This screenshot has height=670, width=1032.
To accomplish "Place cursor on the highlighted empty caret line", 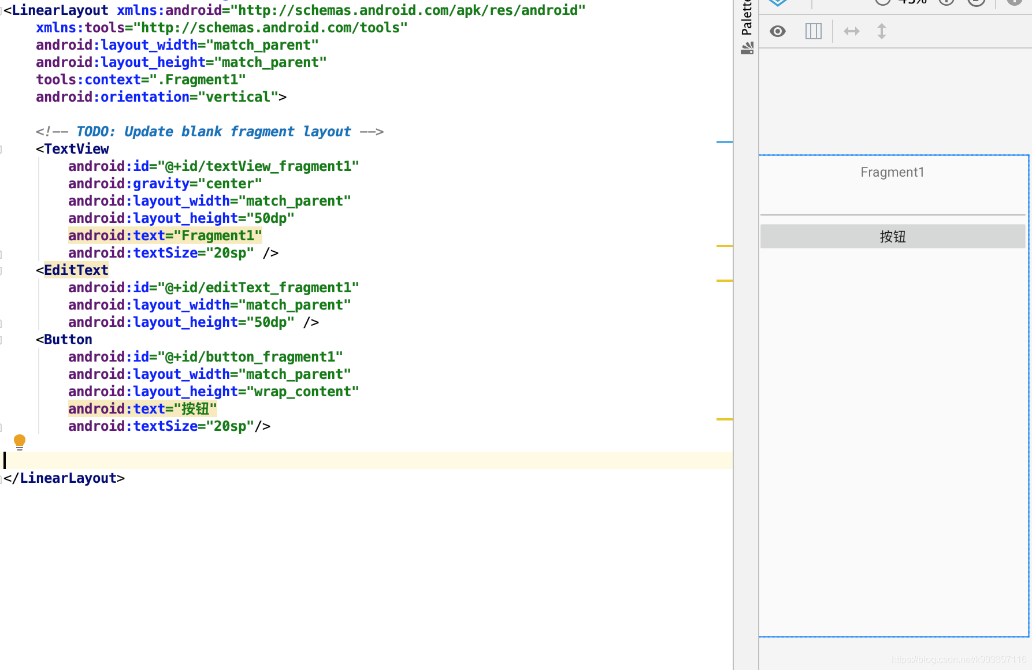I will coord(366,460).
